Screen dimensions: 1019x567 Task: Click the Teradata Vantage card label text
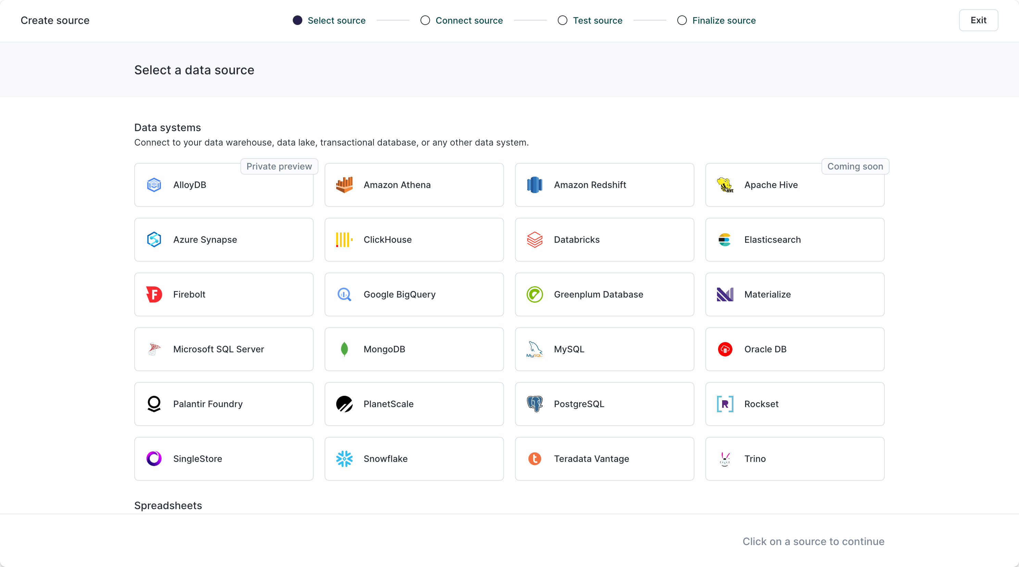(x=591, y=458)
